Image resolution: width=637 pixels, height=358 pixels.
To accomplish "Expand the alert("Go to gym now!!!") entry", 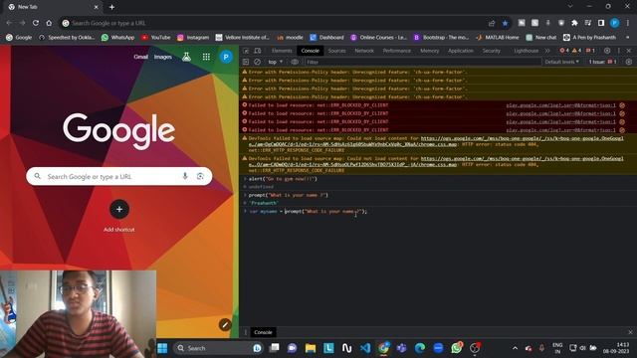I will click(x=245, y=179).
